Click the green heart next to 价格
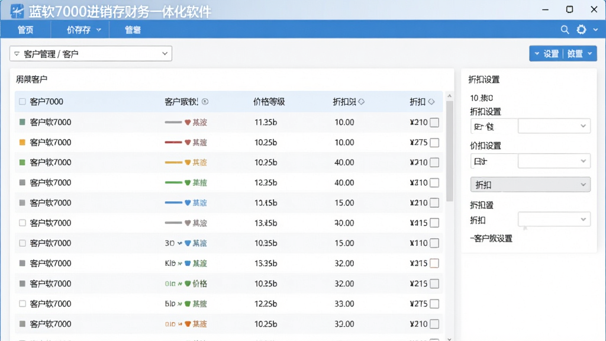This screenshot has width=606, height=341. coord(188,284)
